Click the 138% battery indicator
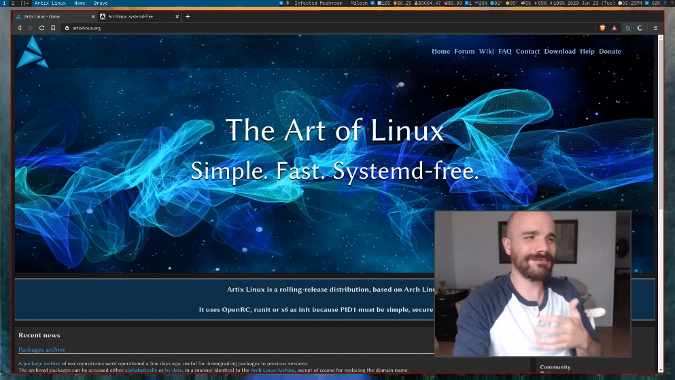675x380 pixels. coord(558,3)
